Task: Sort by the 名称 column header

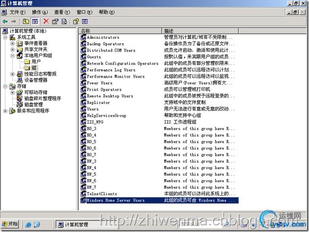Action: [x=120, y=31]
